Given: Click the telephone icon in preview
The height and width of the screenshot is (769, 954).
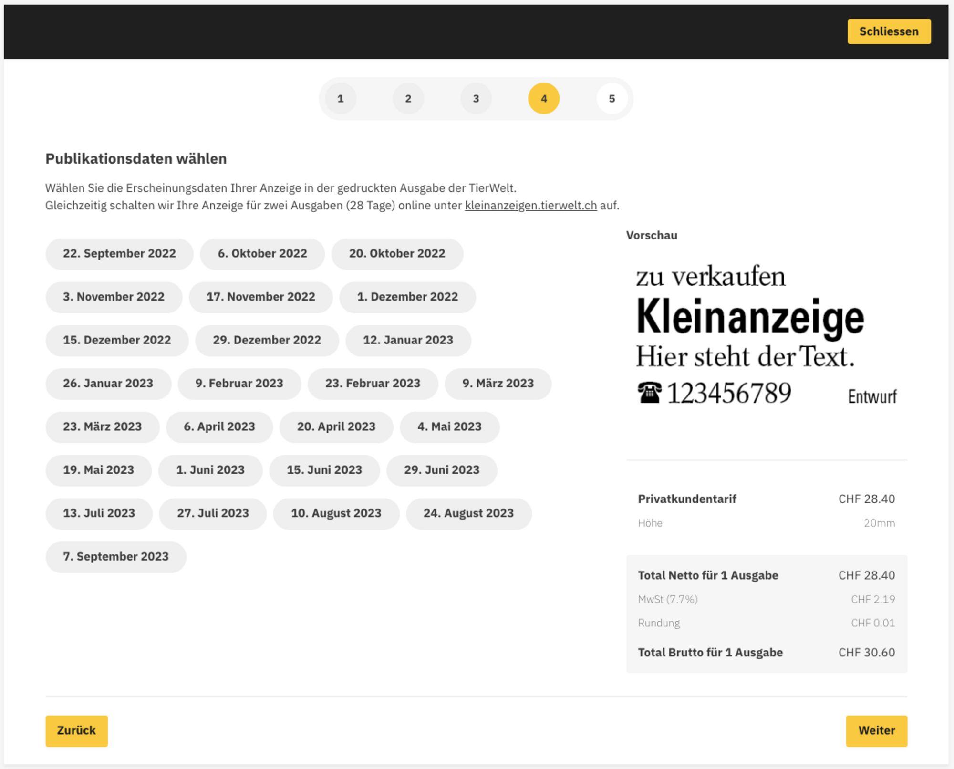Looking at the screenshot, I should 649,393.
